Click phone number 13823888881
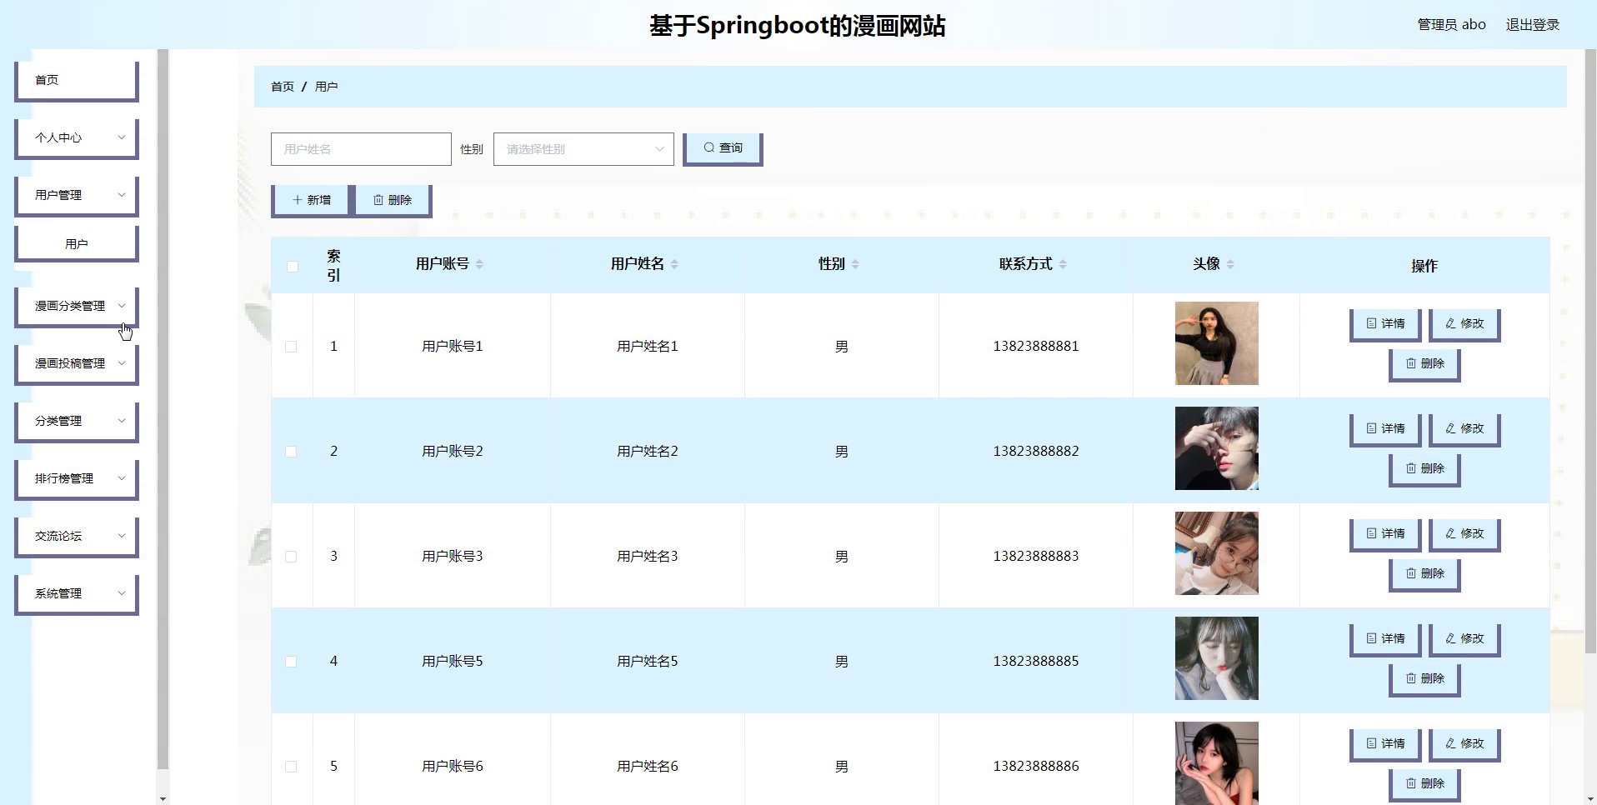The height and width of the screenshot is (805, 1597). pyautogui.click(x=1035, y=347)
